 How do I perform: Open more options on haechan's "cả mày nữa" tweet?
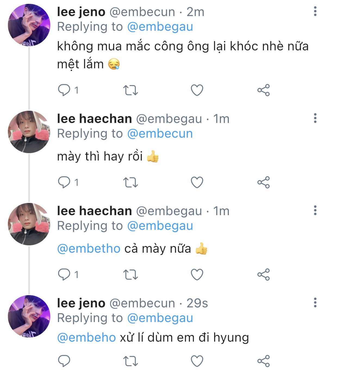(315, 211)
